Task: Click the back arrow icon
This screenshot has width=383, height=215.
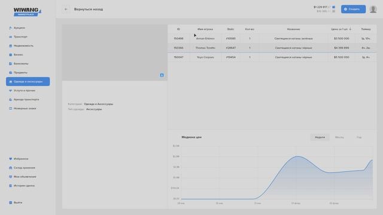Action: [x=66, y=10]
